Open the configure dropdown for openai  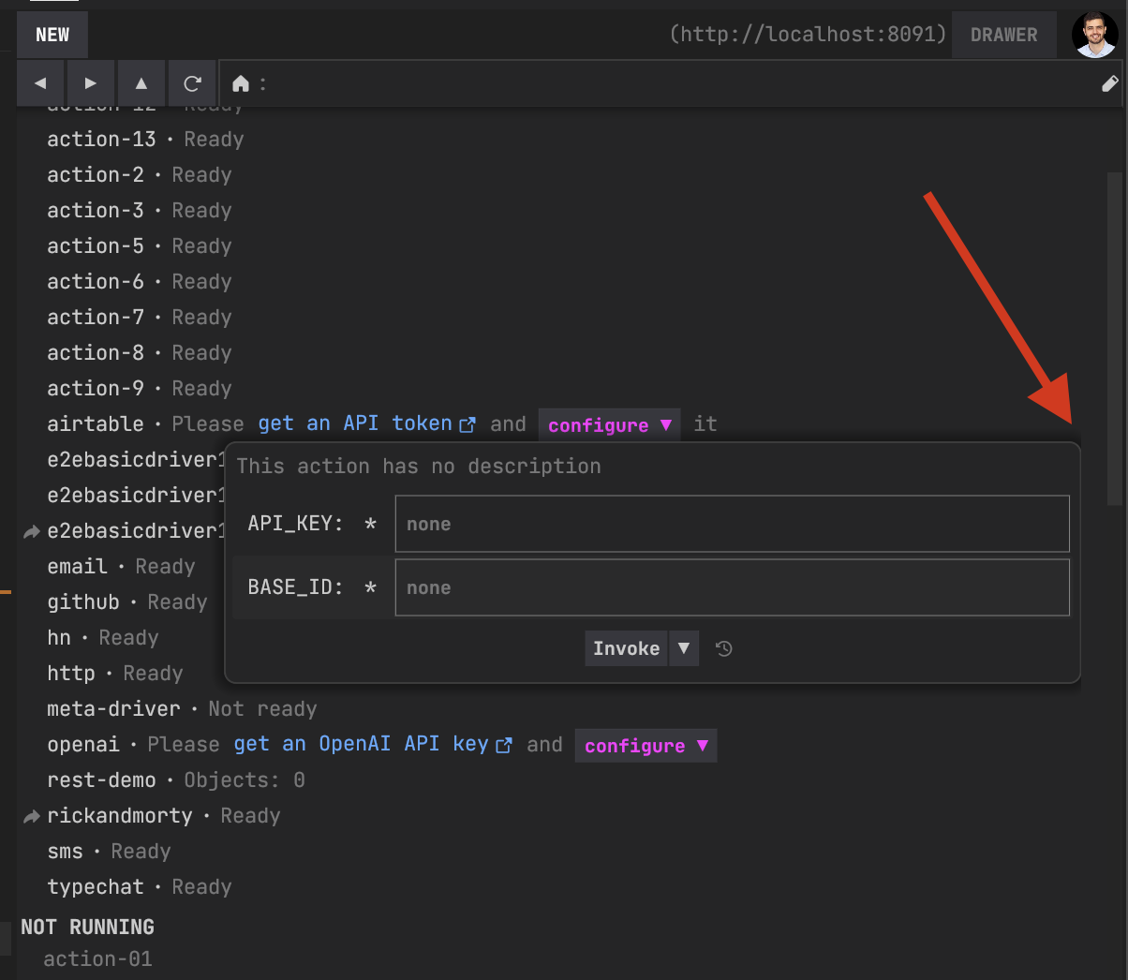tap(645, 745)
